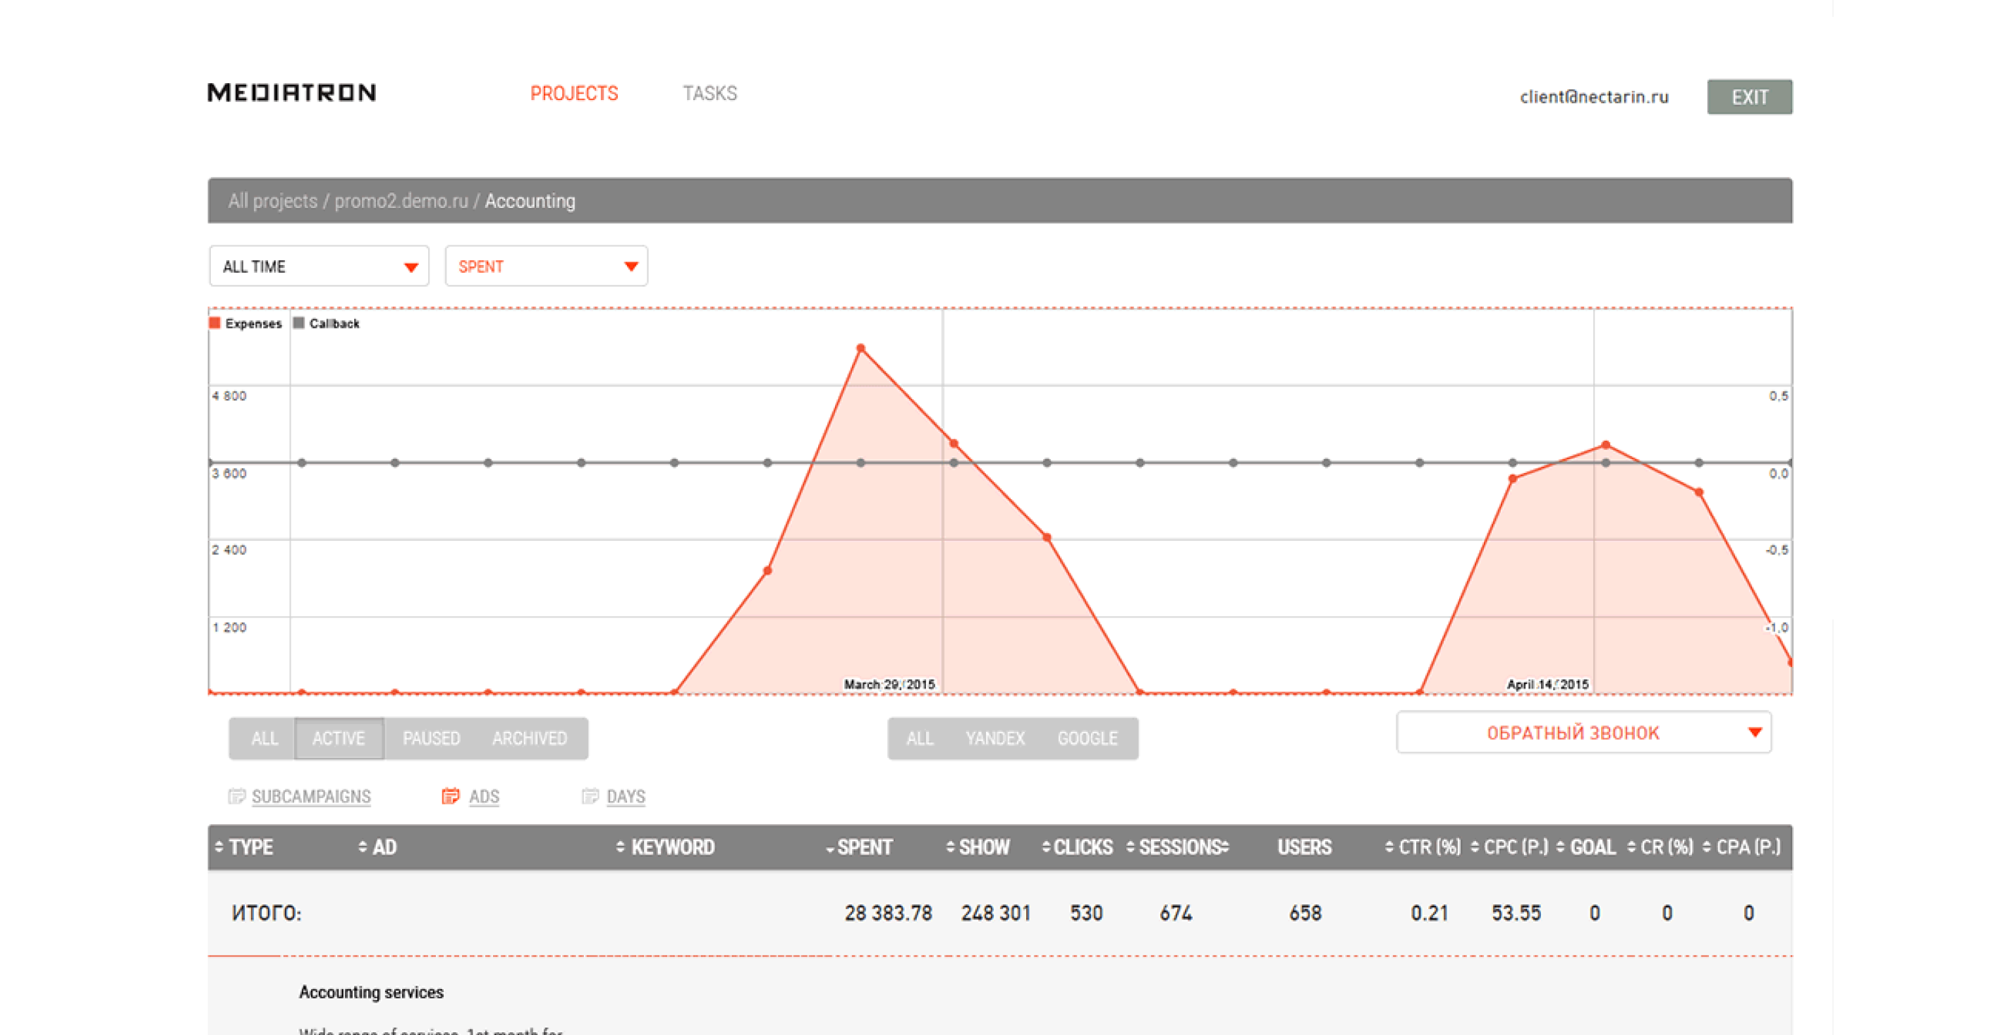Open the ОБРАТНЫЙ ЗВОНОК goal dropdown
Image resolution: width=2003 pixels, height=1035 pixels.
(x=1583, y=733)
